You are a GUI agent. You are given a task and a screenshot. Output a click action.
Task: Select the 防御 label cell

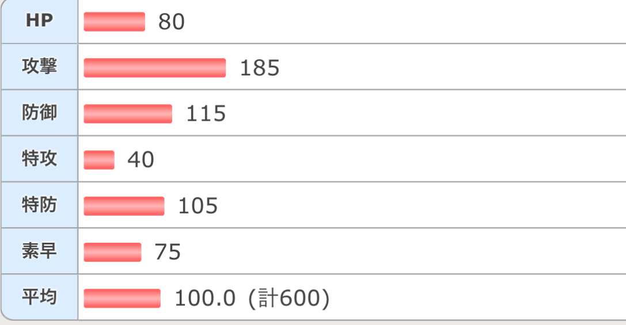tap(39, 113)
